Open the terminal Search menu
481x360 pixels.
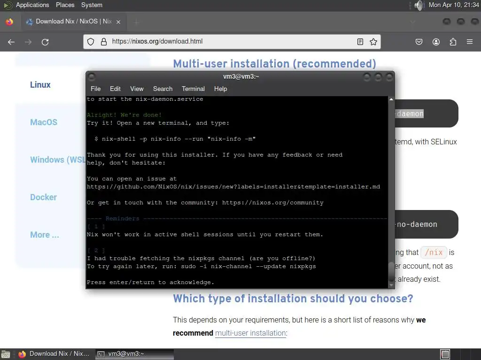[163, 89]
